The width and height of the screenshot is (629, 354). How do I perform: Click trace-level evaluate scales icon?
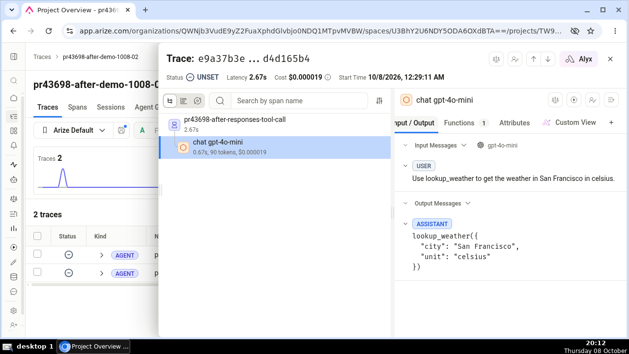[496, 59]
